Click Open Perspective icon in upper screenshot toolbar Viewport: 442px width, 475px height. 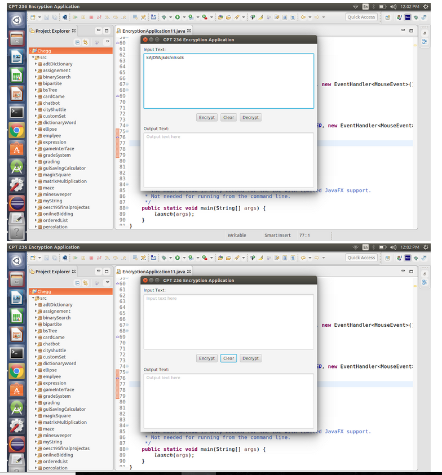click(388, 17)
